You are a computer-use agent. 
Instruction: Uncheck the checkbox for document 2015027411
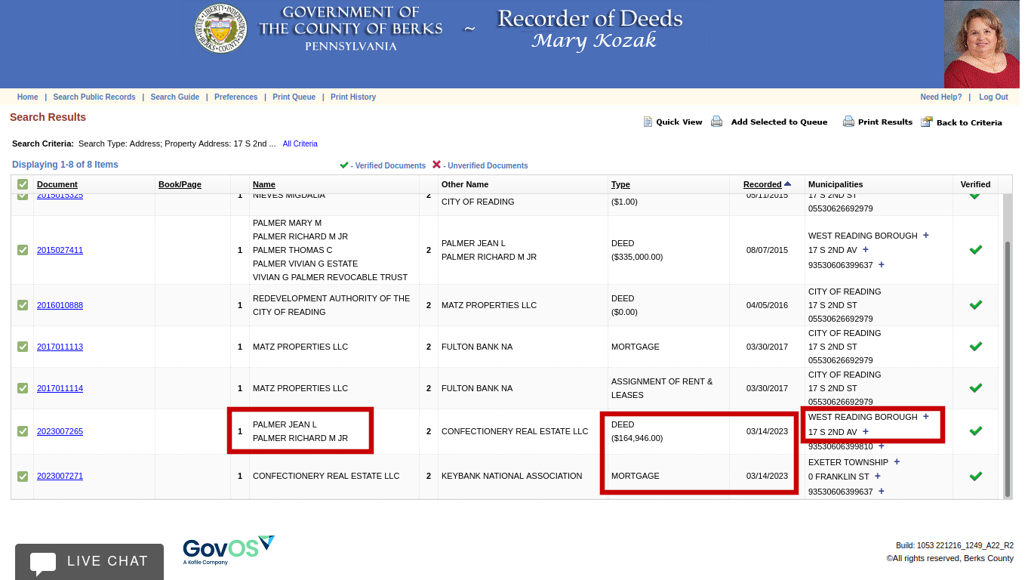point(23,250)
